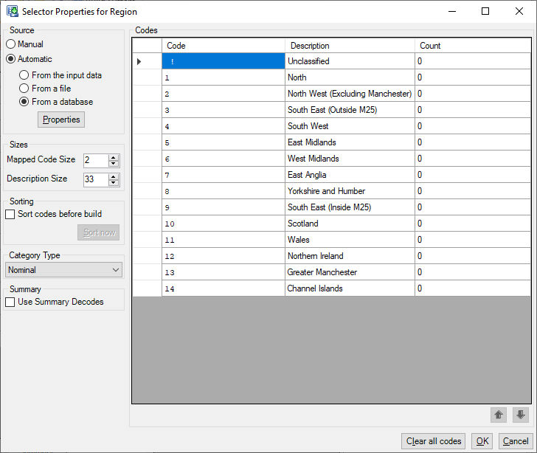This screenshot has width=537, height=453.
Task: Select North West (Excluding Manchester) cell
Action: (350, 94)
